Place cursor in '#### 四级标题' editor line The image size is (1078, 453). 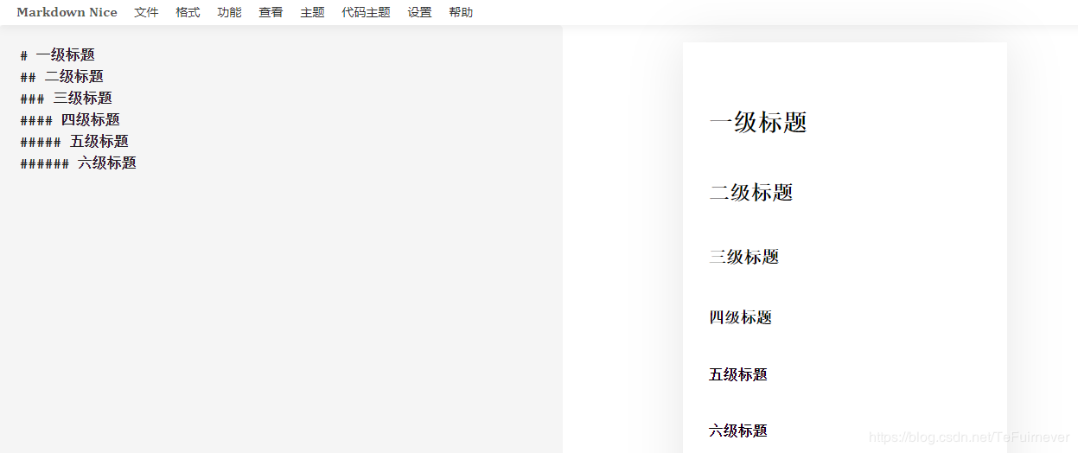point(70,120)
